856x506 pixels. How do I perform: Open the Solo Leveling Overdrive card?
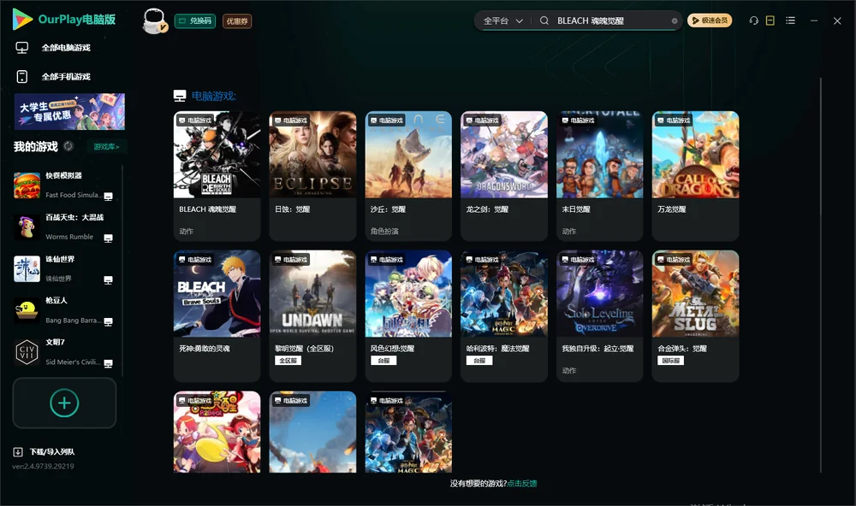tap(599, 315)
